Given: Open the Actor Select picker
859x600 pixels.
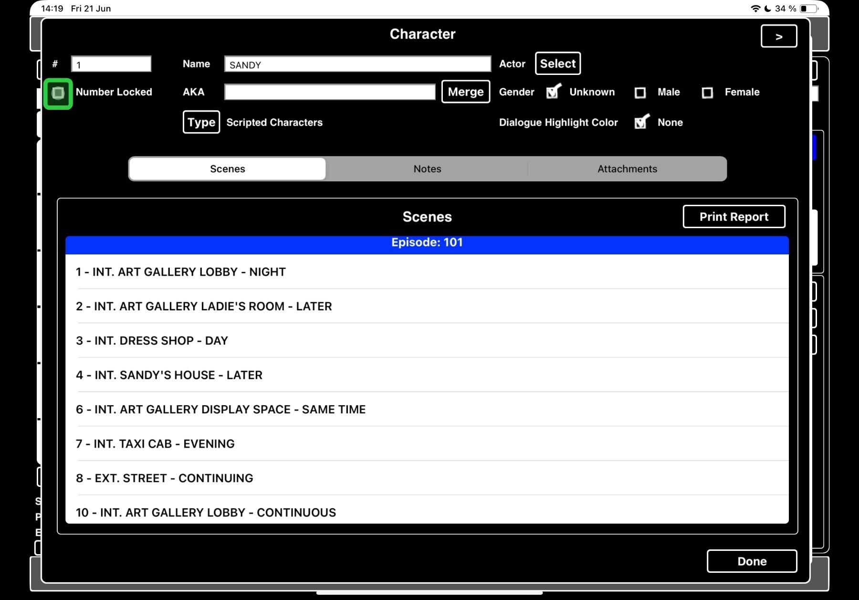Looking at the screenshot, I should coord(558,63).
